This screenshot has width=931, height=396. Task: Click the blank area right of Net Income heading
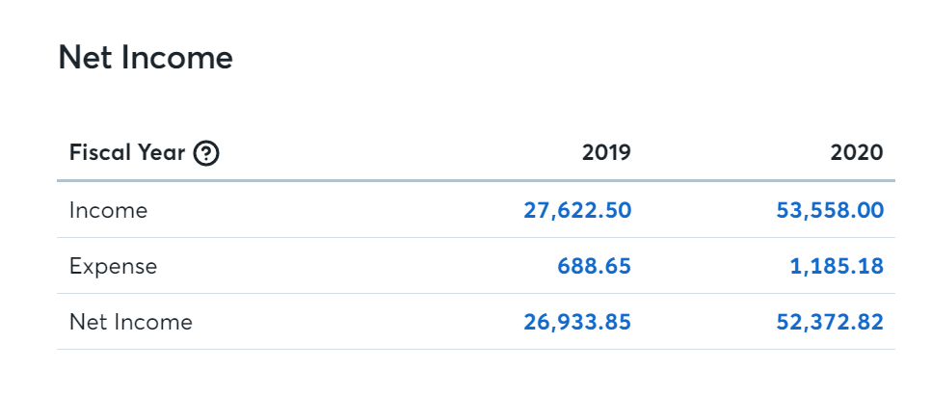[x=578, y=58]
